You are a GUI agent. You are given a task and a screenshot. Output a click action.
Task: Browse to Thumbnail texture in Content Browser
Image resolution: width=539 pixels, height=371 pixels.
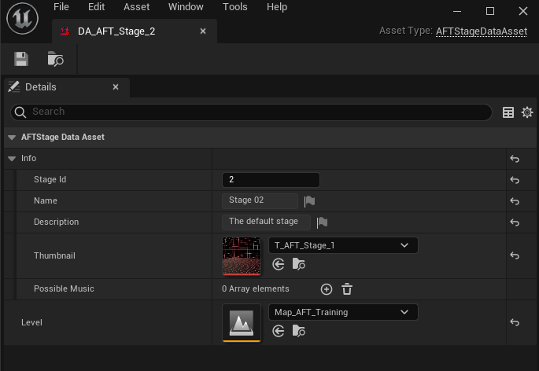tap(298, 265)
